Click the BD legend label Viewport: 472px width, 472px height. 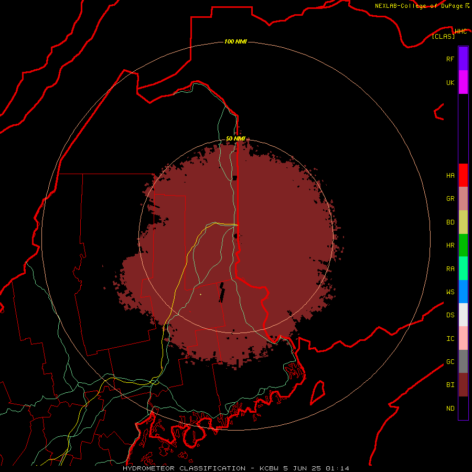(x=450, y=222)
